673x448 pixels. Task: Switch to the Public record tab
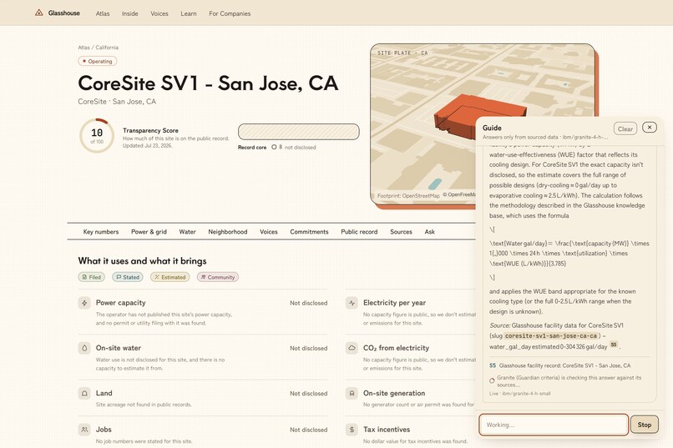point(359,231)
